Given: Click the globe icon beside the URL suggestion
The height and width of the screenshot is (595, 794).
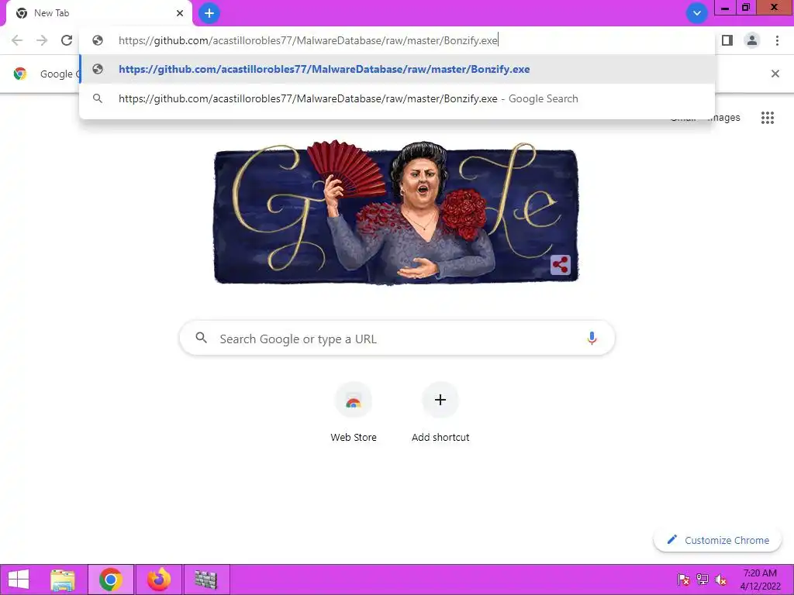Looking at the screenshot, I should 98,69.
